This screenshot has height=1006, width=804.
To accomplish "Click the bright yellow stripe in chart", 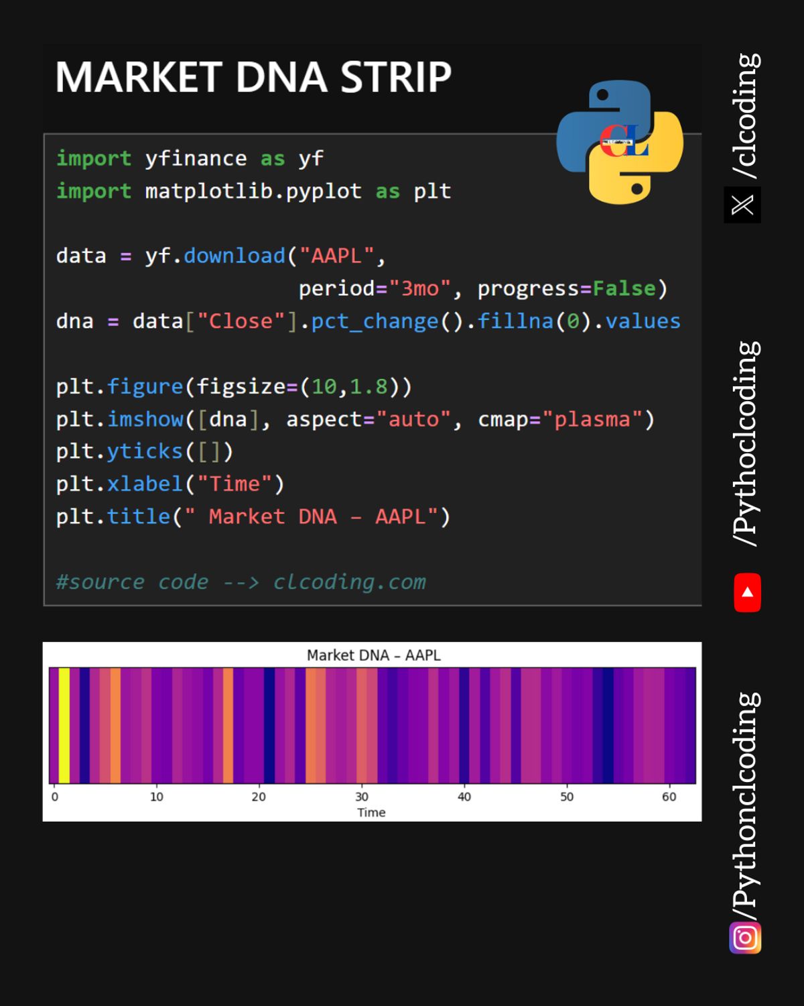I will [x=64, y=725].
